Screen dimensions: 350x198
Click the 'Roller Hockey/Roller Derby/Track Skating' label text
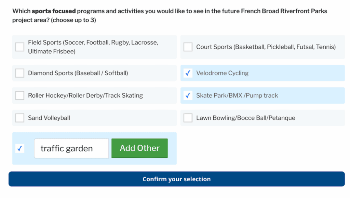pos(85,96)
